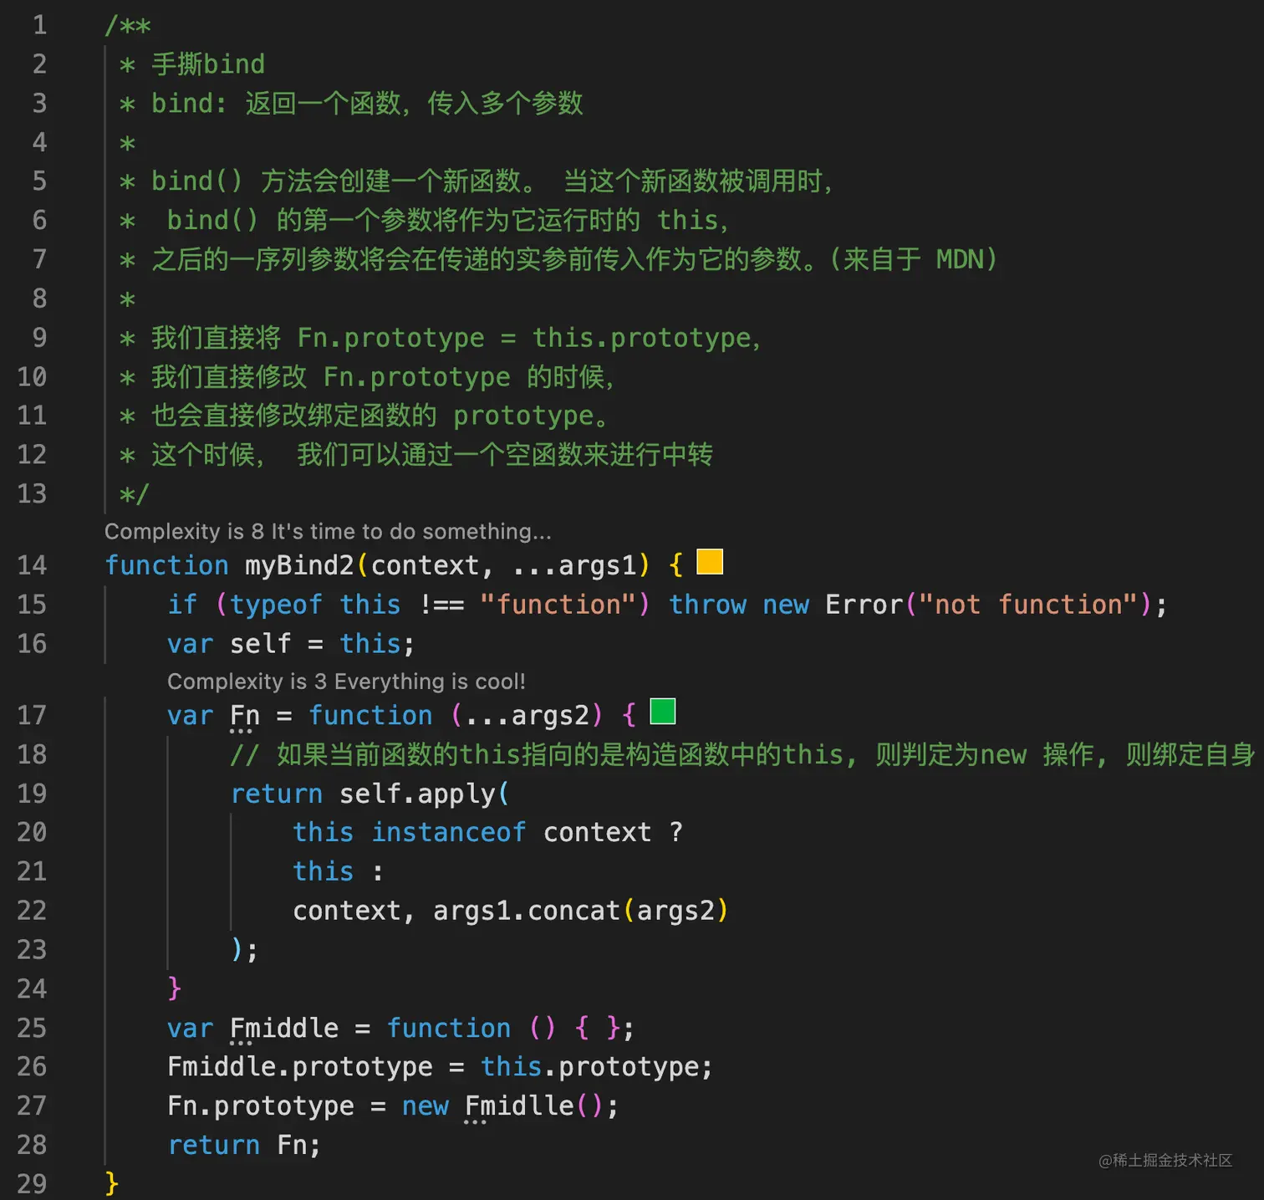Click the yellow complexity indicator square
The width and height of the screenshot is (1264, 1200).
point(710,562)
